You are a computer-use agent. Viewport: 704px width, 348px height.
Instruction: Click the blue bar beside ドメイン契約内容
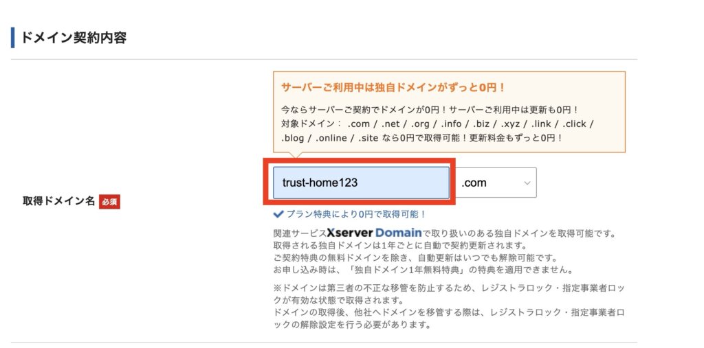12,37
